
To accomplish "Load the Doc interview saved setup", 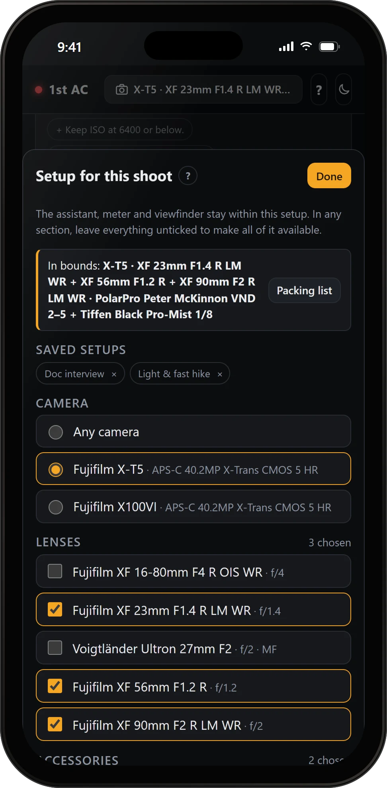I will pyautogui.click(x=74, y=374).
